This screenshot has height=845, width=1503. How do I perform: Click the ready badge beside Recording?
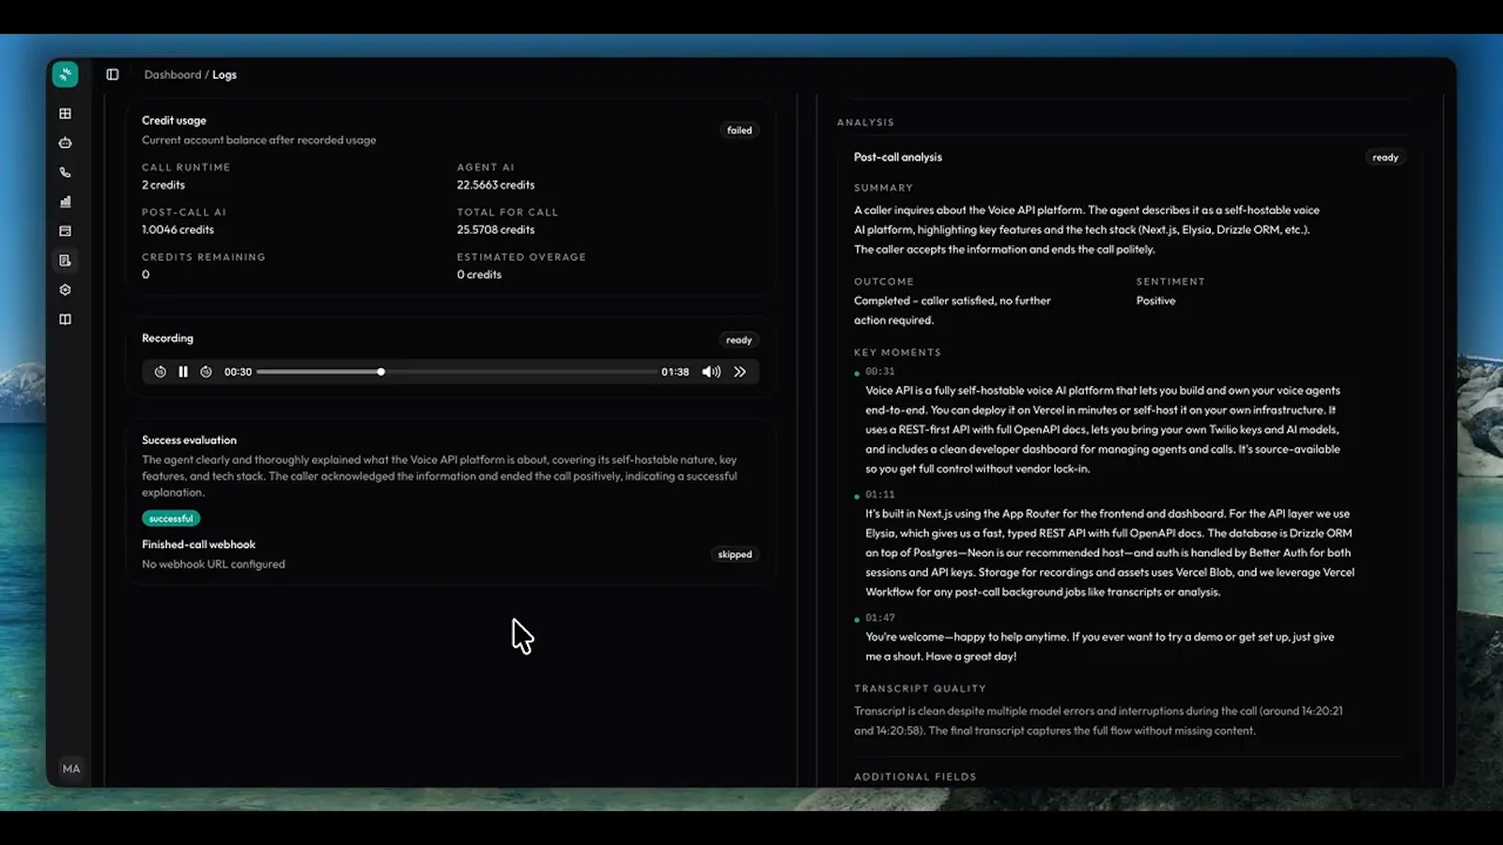pos(739,340)
